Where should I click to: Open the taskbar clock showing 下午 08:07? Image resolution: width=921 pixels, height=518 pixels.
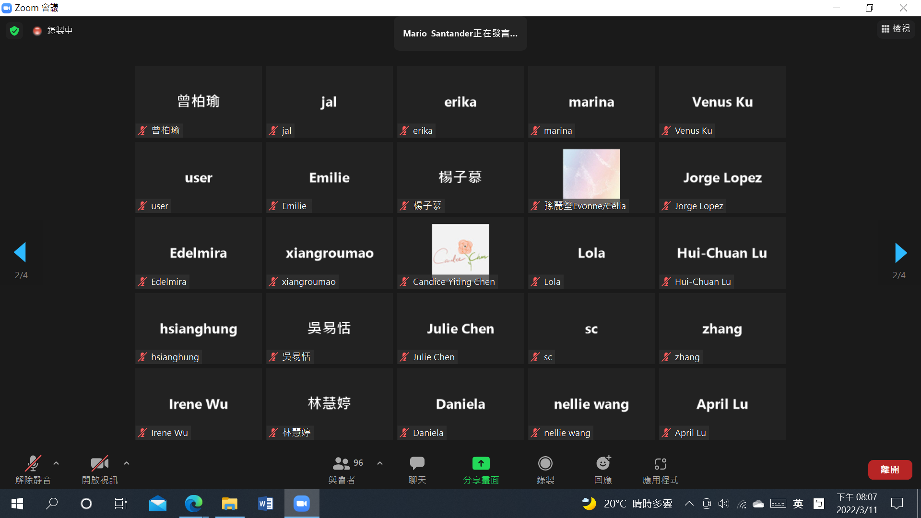[857, 504]
